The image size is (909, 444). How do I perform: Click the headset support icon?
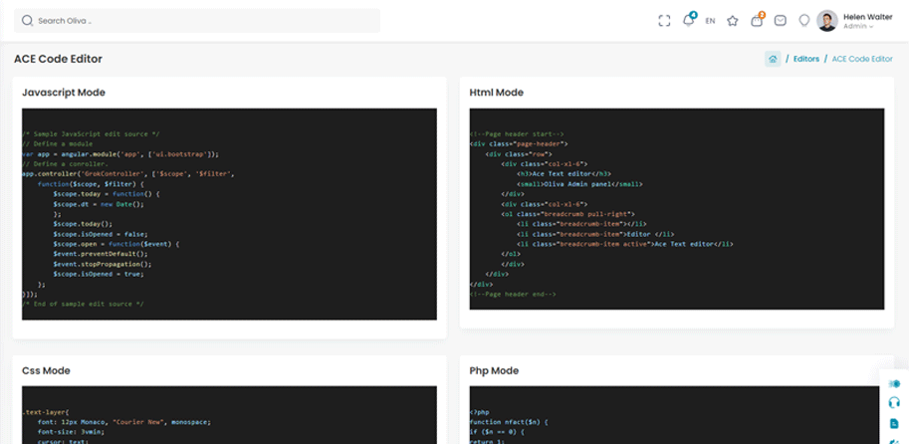coord(894,403)
